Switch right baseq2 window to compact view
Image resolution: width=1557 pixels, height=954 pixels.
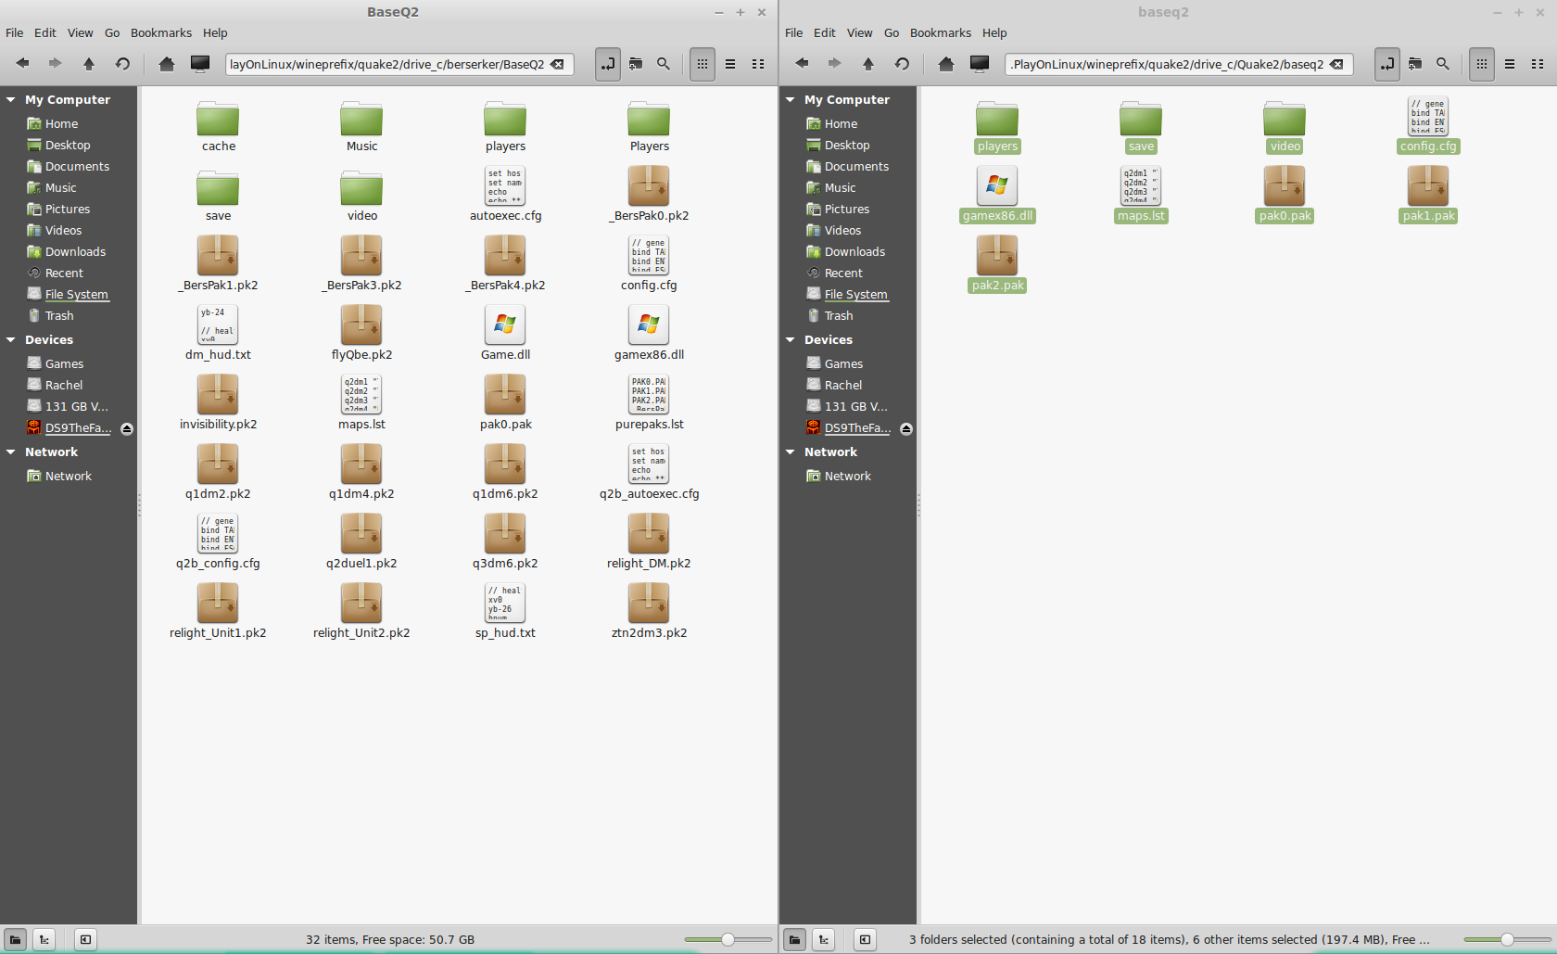[1538, 64]
